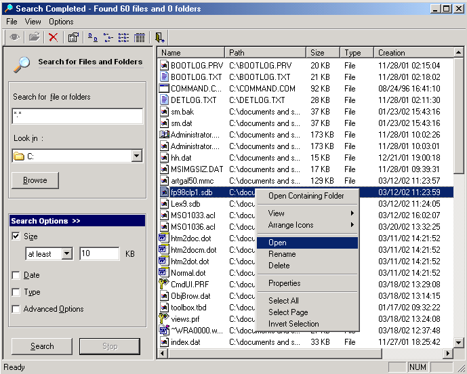Viewport: 467px width, 374px height.
Task: Click the views.prf file icon
Action: pos(163,318)
